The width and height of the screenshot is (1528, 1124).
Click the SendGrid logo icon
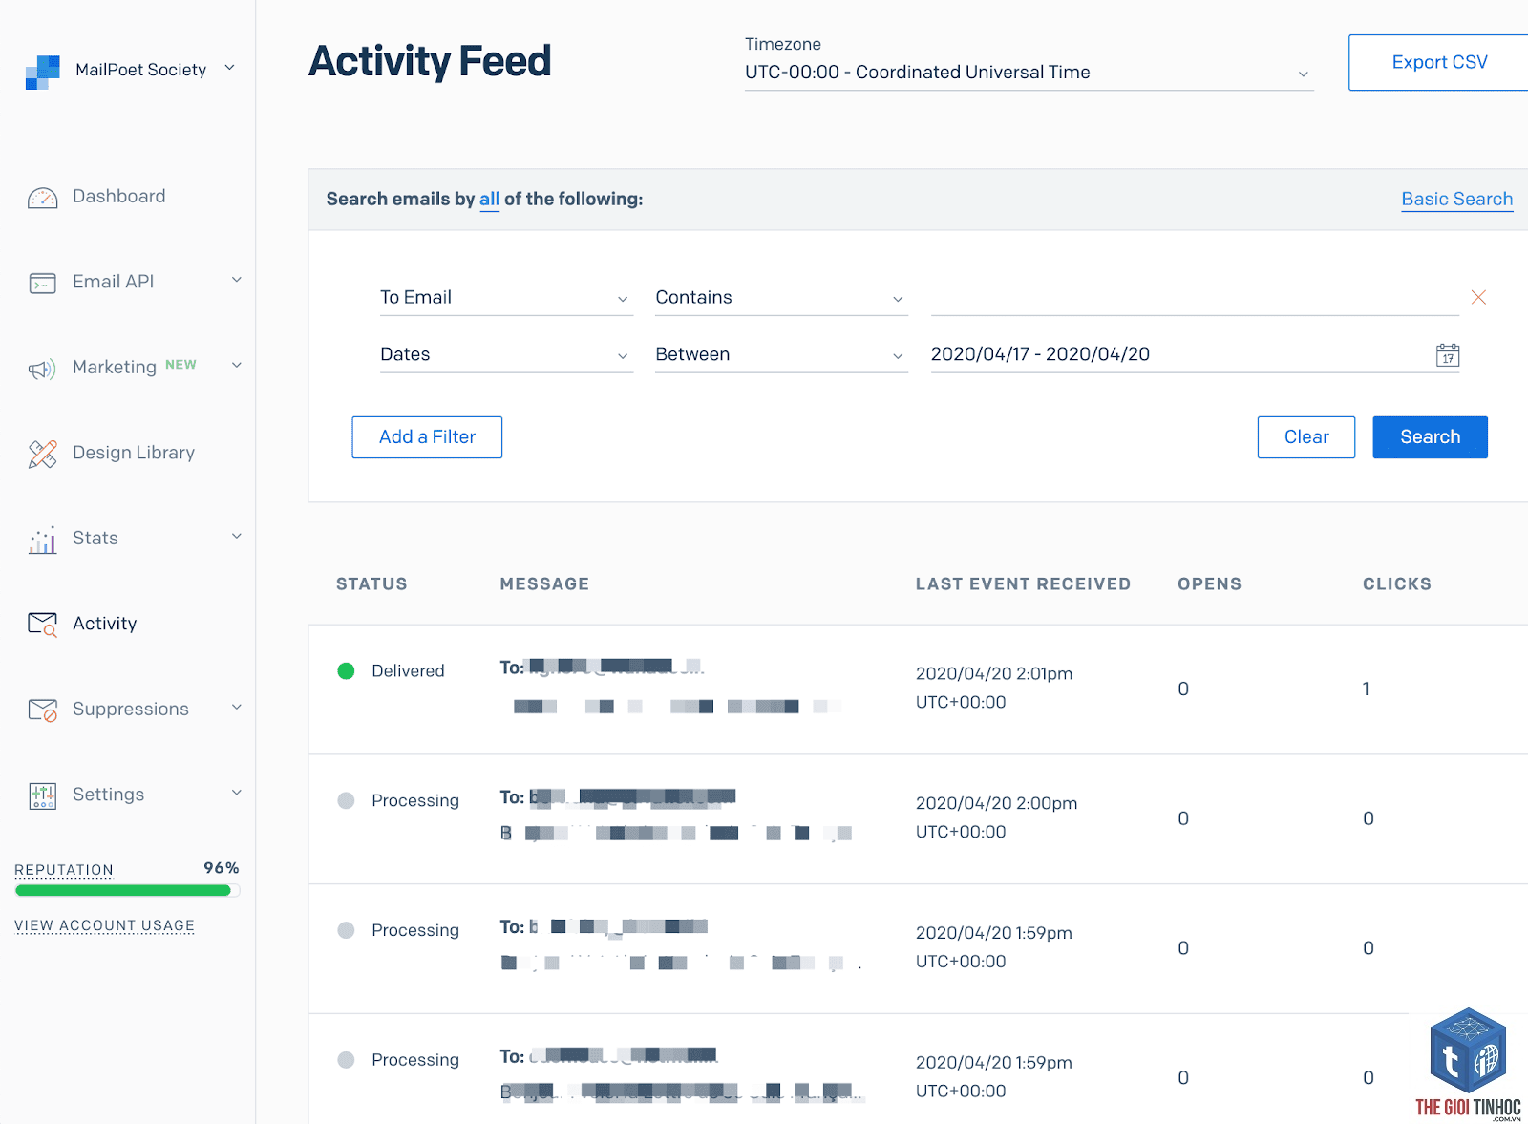pyautogui.click(x=43, y=72)
